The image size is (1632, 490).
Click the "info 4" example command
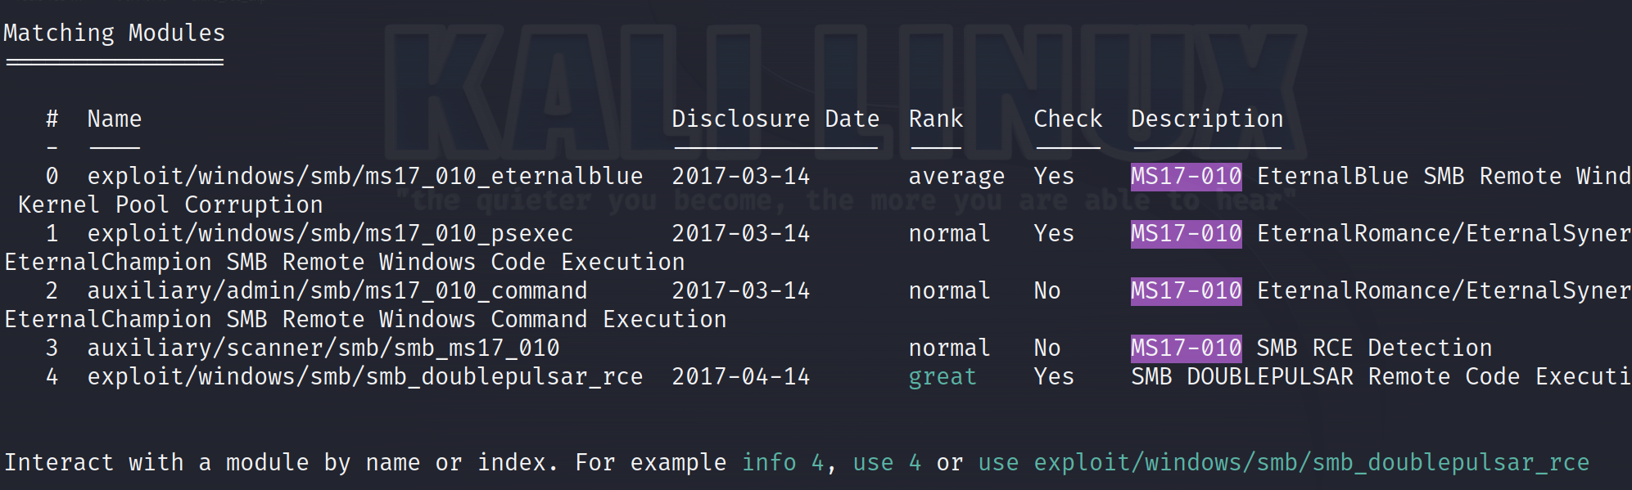click(782, 463)
